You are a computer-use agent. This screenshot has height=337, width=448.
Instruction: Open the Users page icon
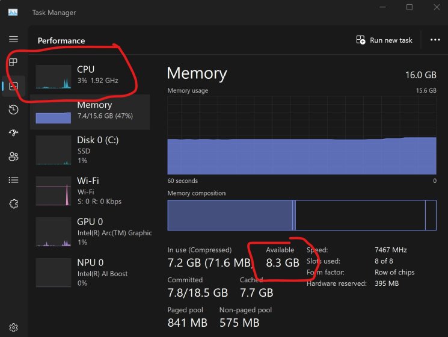[13, 156]
